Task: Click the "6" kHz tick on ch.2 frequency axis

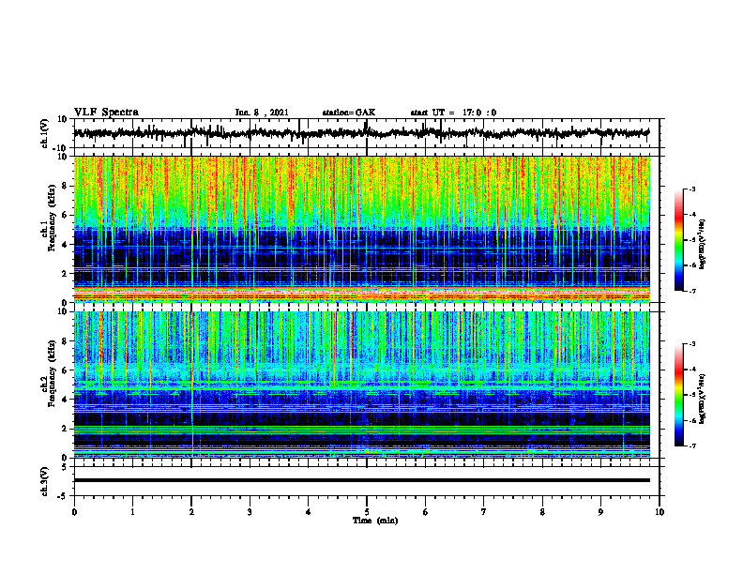Action: coord(65,370)
